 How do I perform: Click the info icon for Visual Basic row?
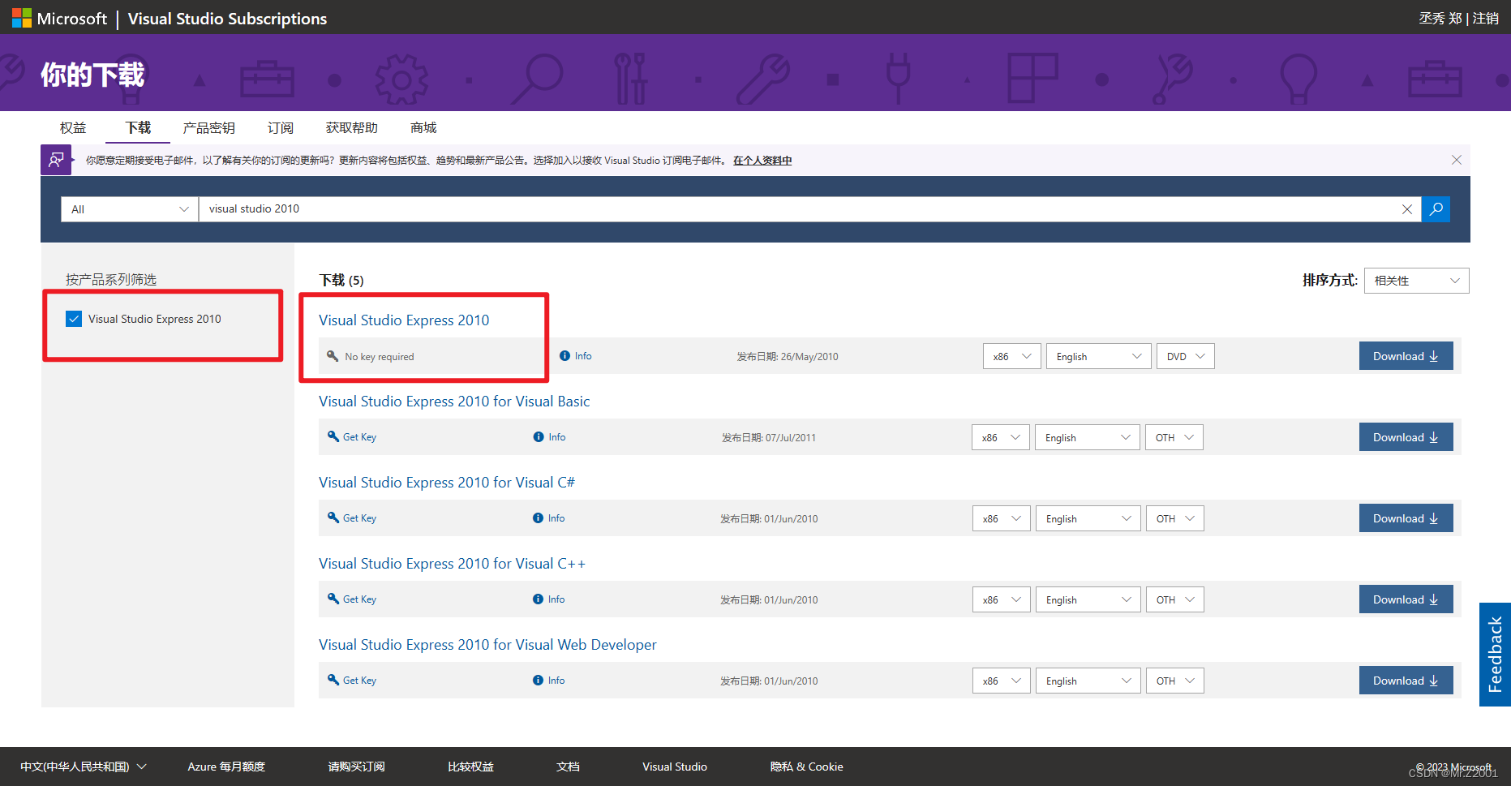point(539,437)
